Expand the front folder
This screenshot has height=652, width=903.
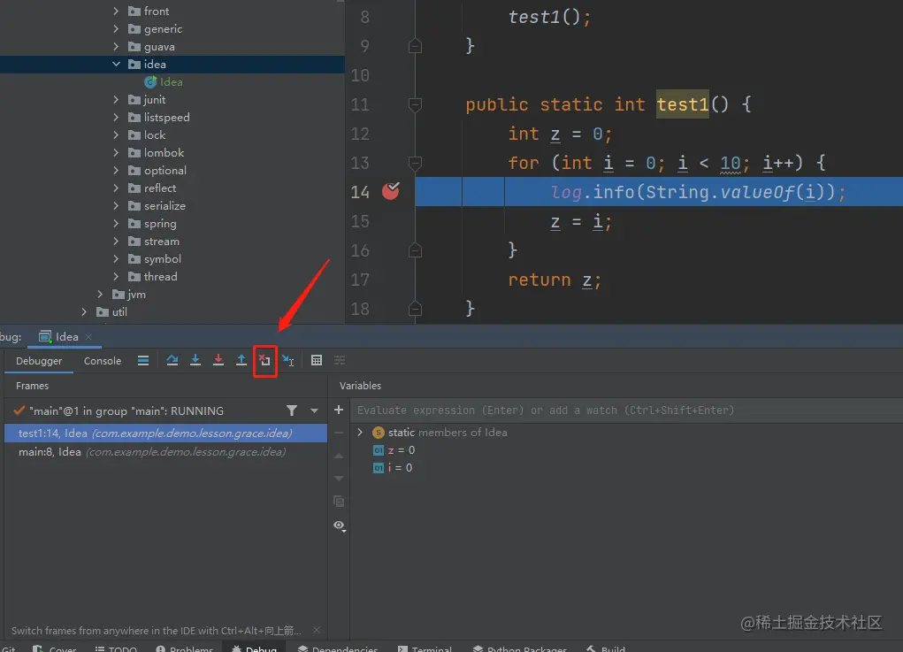coord(116,11)
